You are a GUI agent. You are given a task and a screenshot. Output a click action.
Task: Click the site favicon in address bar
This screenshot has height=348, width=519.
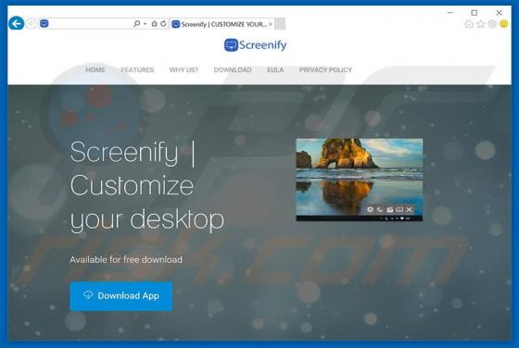44,23
